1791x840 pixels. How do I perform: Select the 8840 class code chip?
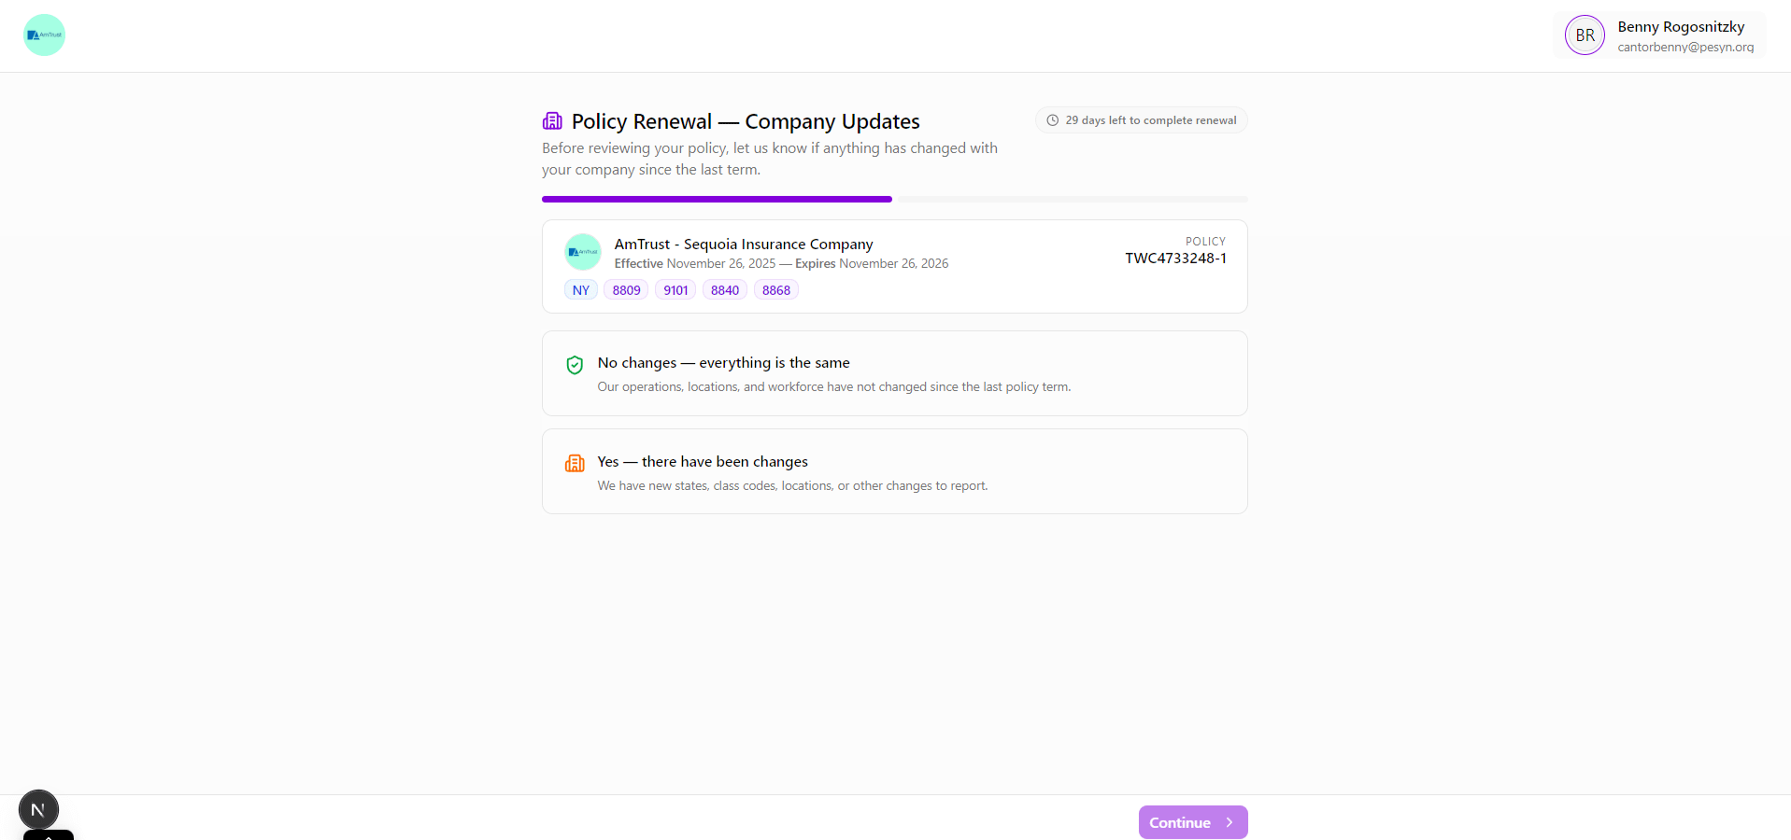[724, 289]
